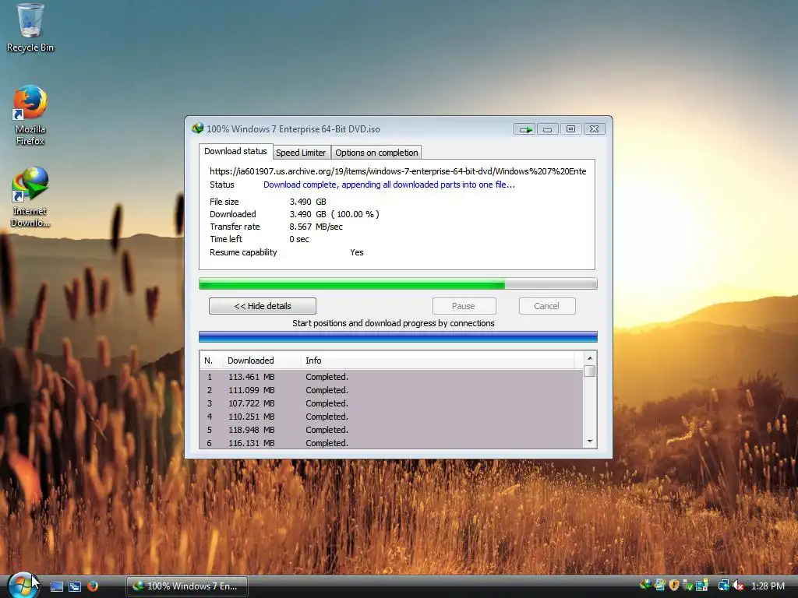
Task: Open the network connection tray icon
Action: 723,586
